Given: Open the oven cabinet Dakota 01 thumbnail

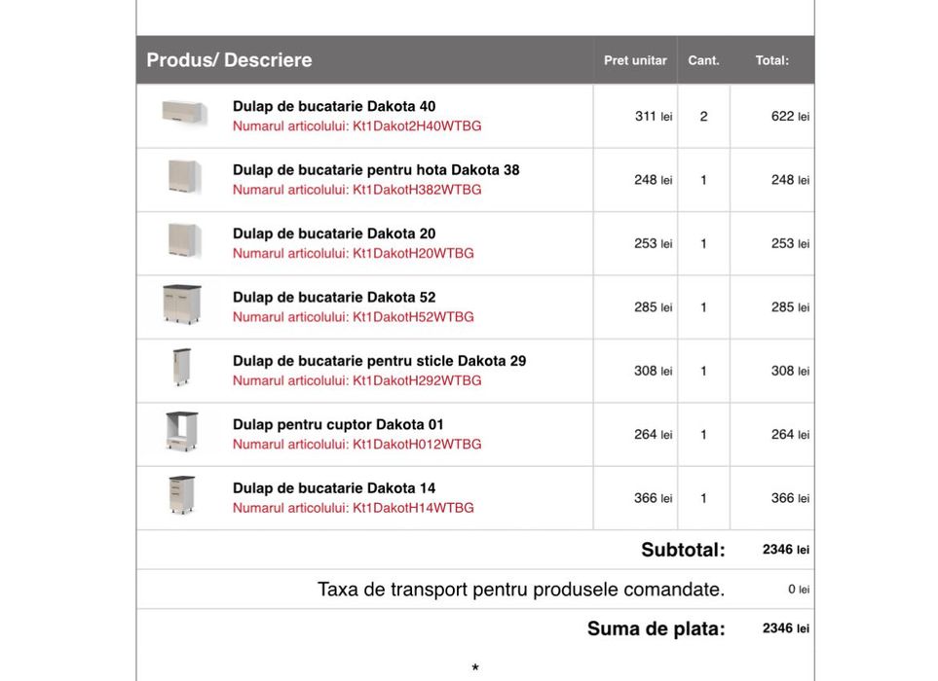Looking at the screenshot, I should coord(182,432).
